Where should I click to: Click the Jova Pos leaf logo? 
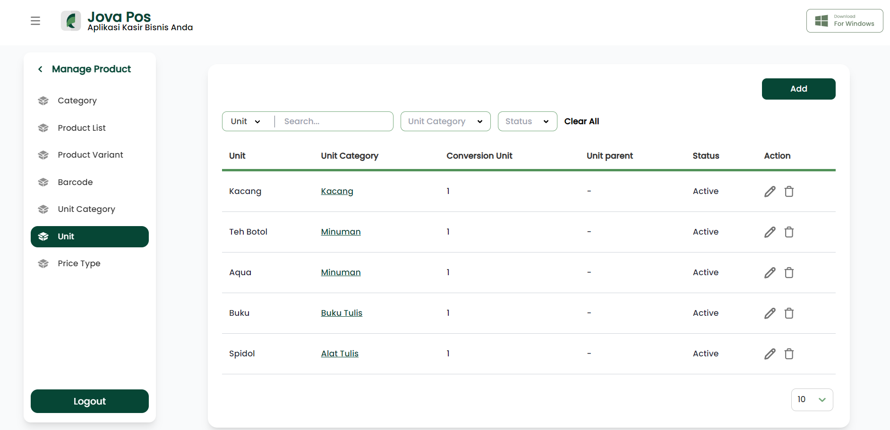pyautogui.click(x=71, y=21)
